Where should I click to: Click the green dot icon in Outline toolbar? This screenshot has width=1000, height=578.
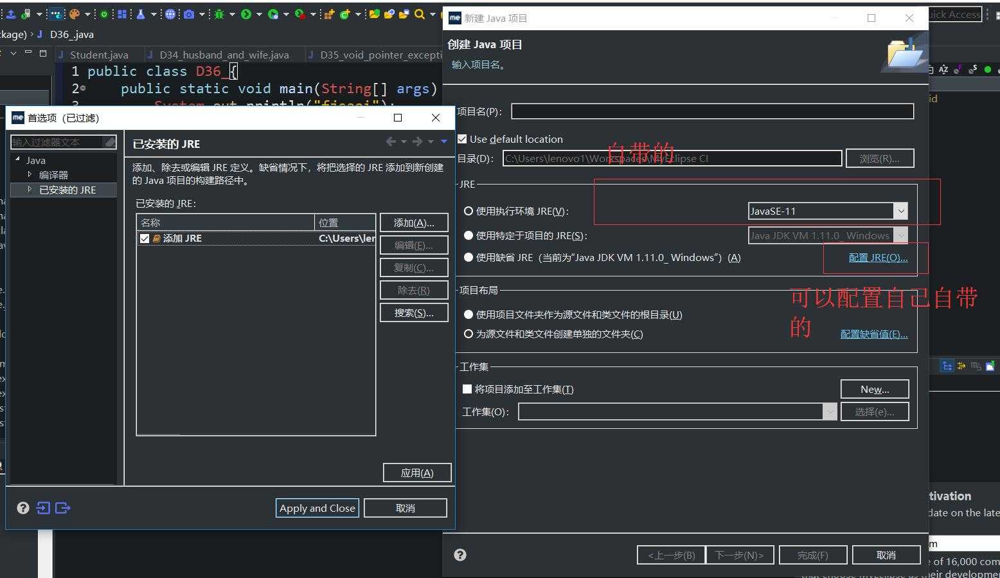point(988,69)
